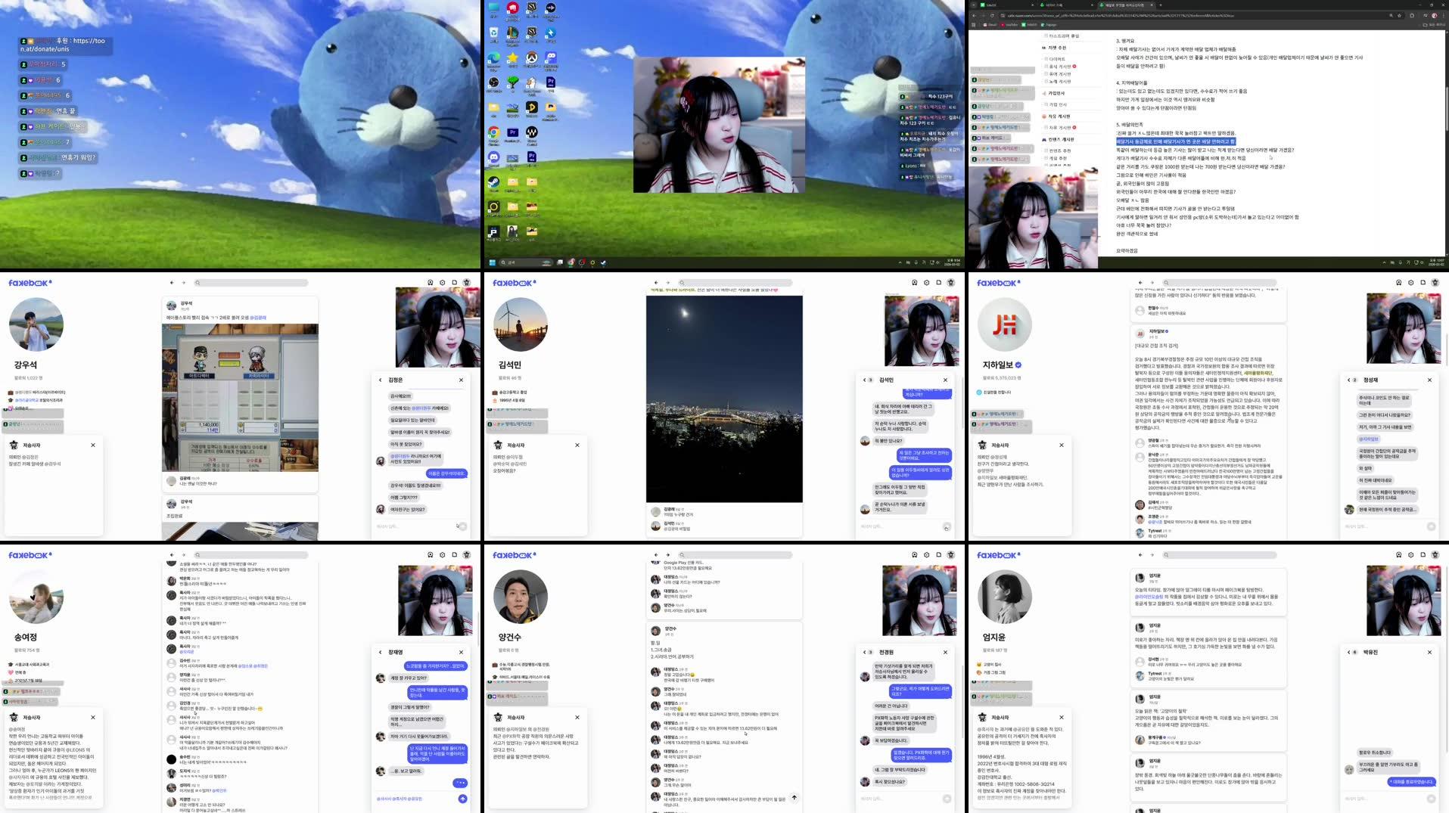Image resolution: width=1449 pixels, height=813 pixels.
Task: Open the faxebok settings gear icon
Action: (443, 282)
